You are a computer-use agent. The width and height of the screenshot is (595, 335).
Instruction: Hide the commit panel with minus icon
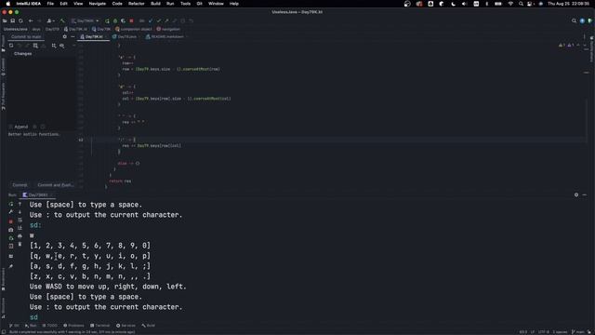[73, 37]
